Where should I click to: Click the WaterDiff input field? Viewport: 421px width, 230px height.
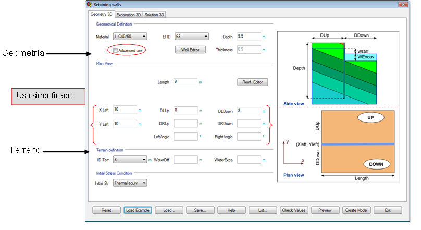(x=185, y=160)
